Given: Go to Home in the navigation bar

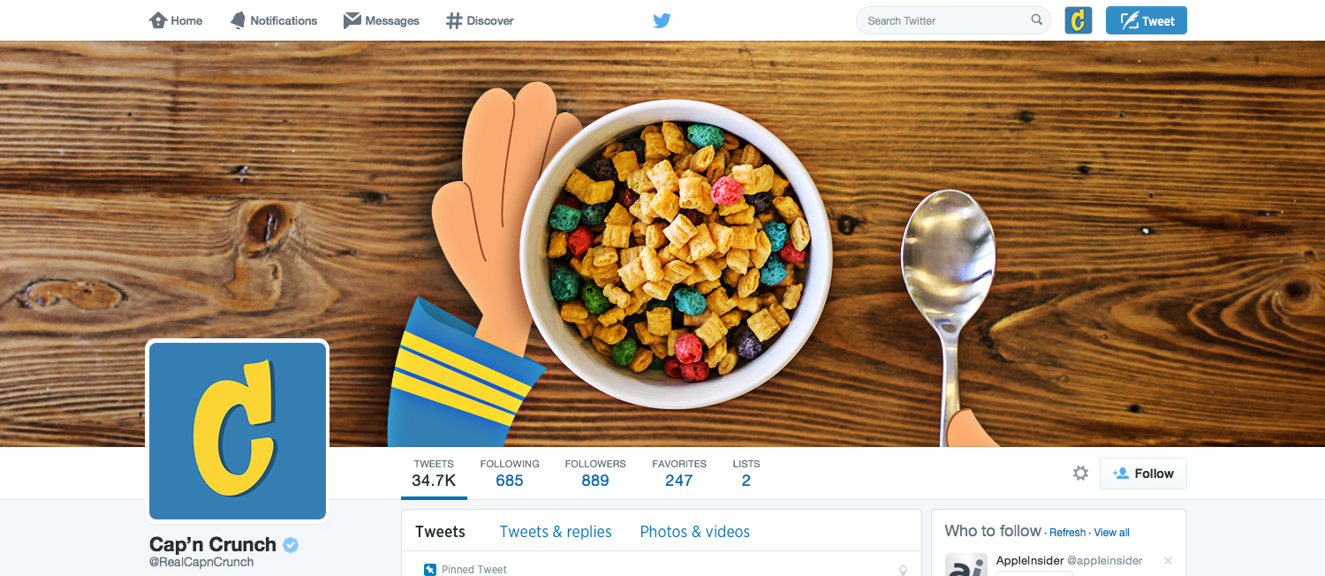Looking at the screenshot, I should (176, 20).
